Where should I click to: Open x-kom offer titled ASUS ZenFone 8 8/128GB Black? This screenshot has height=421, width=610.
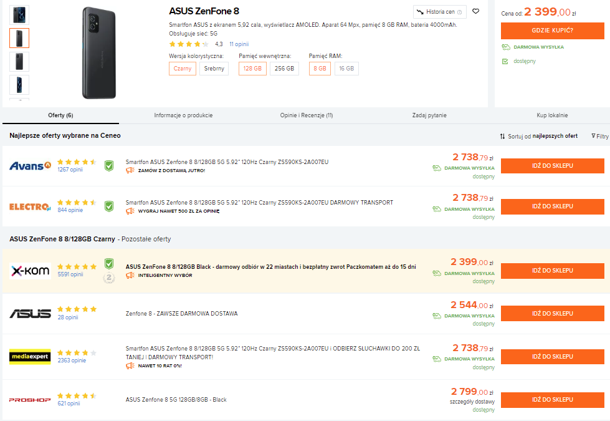[x=271, y=267]
